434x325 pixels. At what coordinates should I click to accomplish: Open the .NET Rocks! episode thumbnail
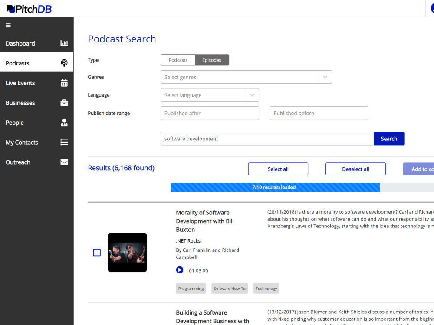127,253
